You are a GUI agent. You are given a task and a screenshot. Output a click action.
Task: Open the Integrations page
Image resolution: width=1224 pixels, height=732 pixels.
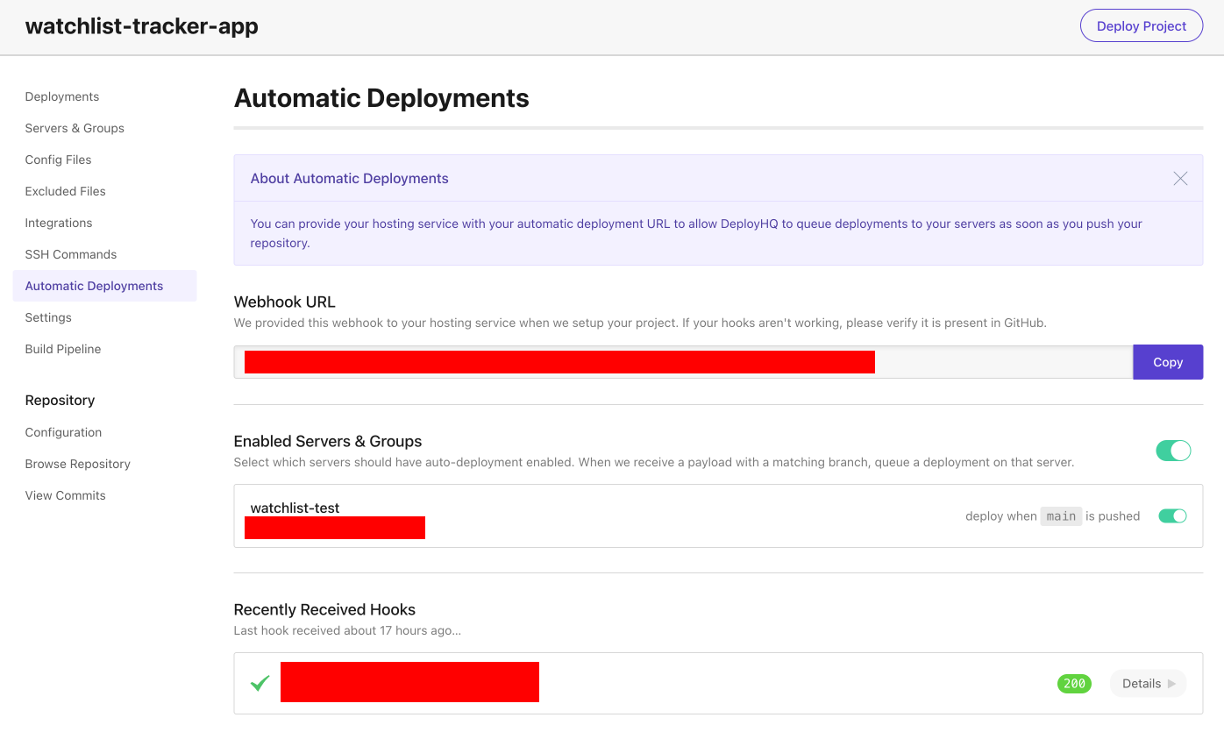click(59, 223)
